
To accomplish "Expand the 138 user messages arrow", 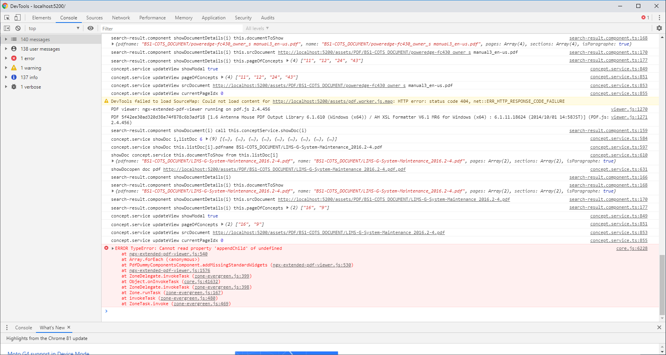I will (x=6, y=49).
